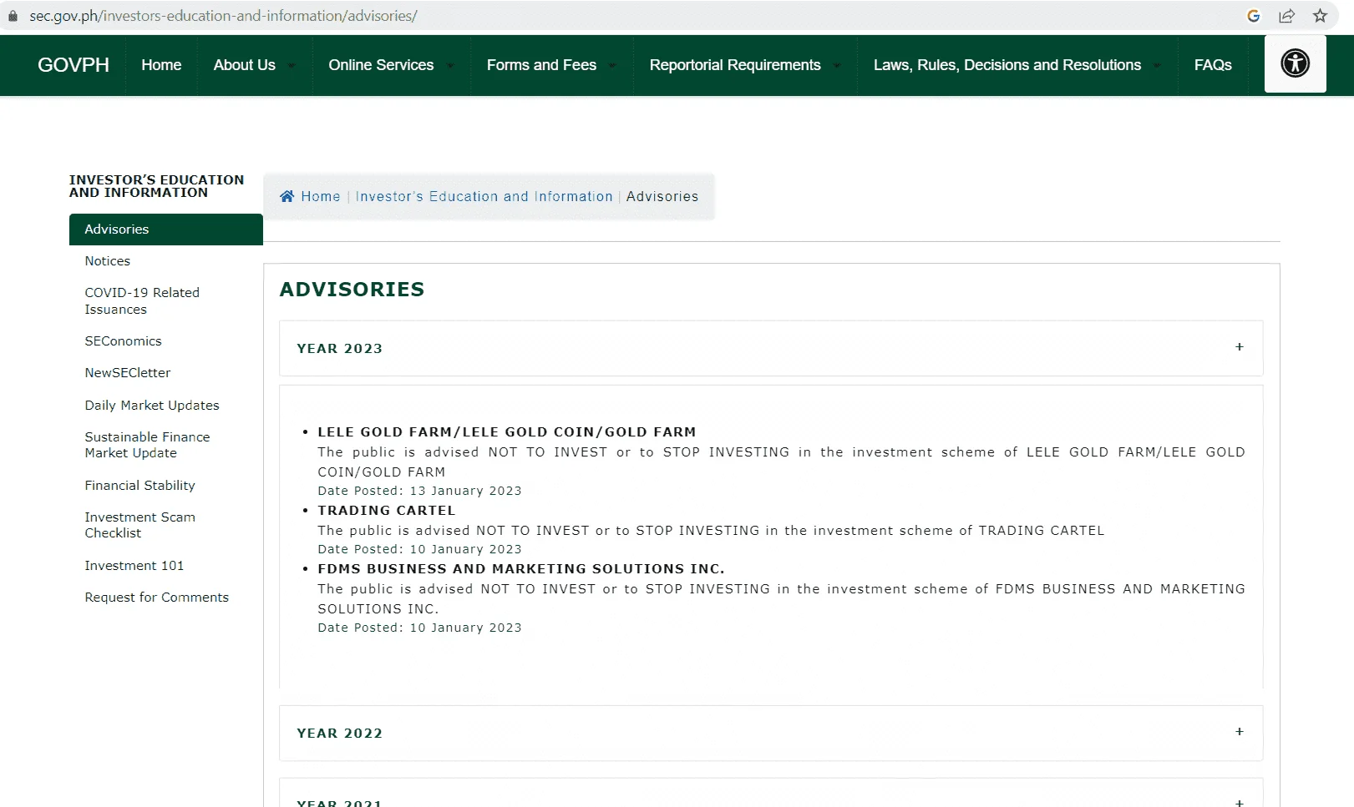
Task: Click the browser address bar URL
Action: coord(223,16)
